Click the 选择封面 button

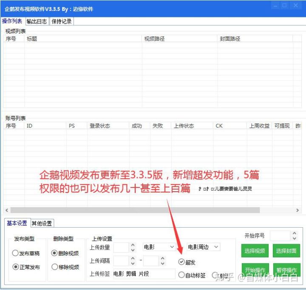coord(286,251)
